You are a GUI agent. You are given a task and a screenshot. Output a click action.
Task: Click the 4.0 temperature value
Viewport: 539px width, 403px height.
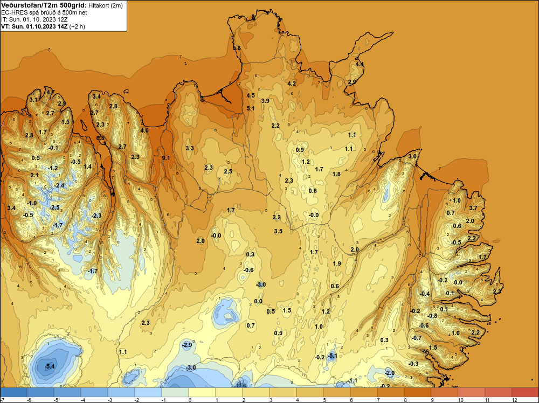coord(144,130)
